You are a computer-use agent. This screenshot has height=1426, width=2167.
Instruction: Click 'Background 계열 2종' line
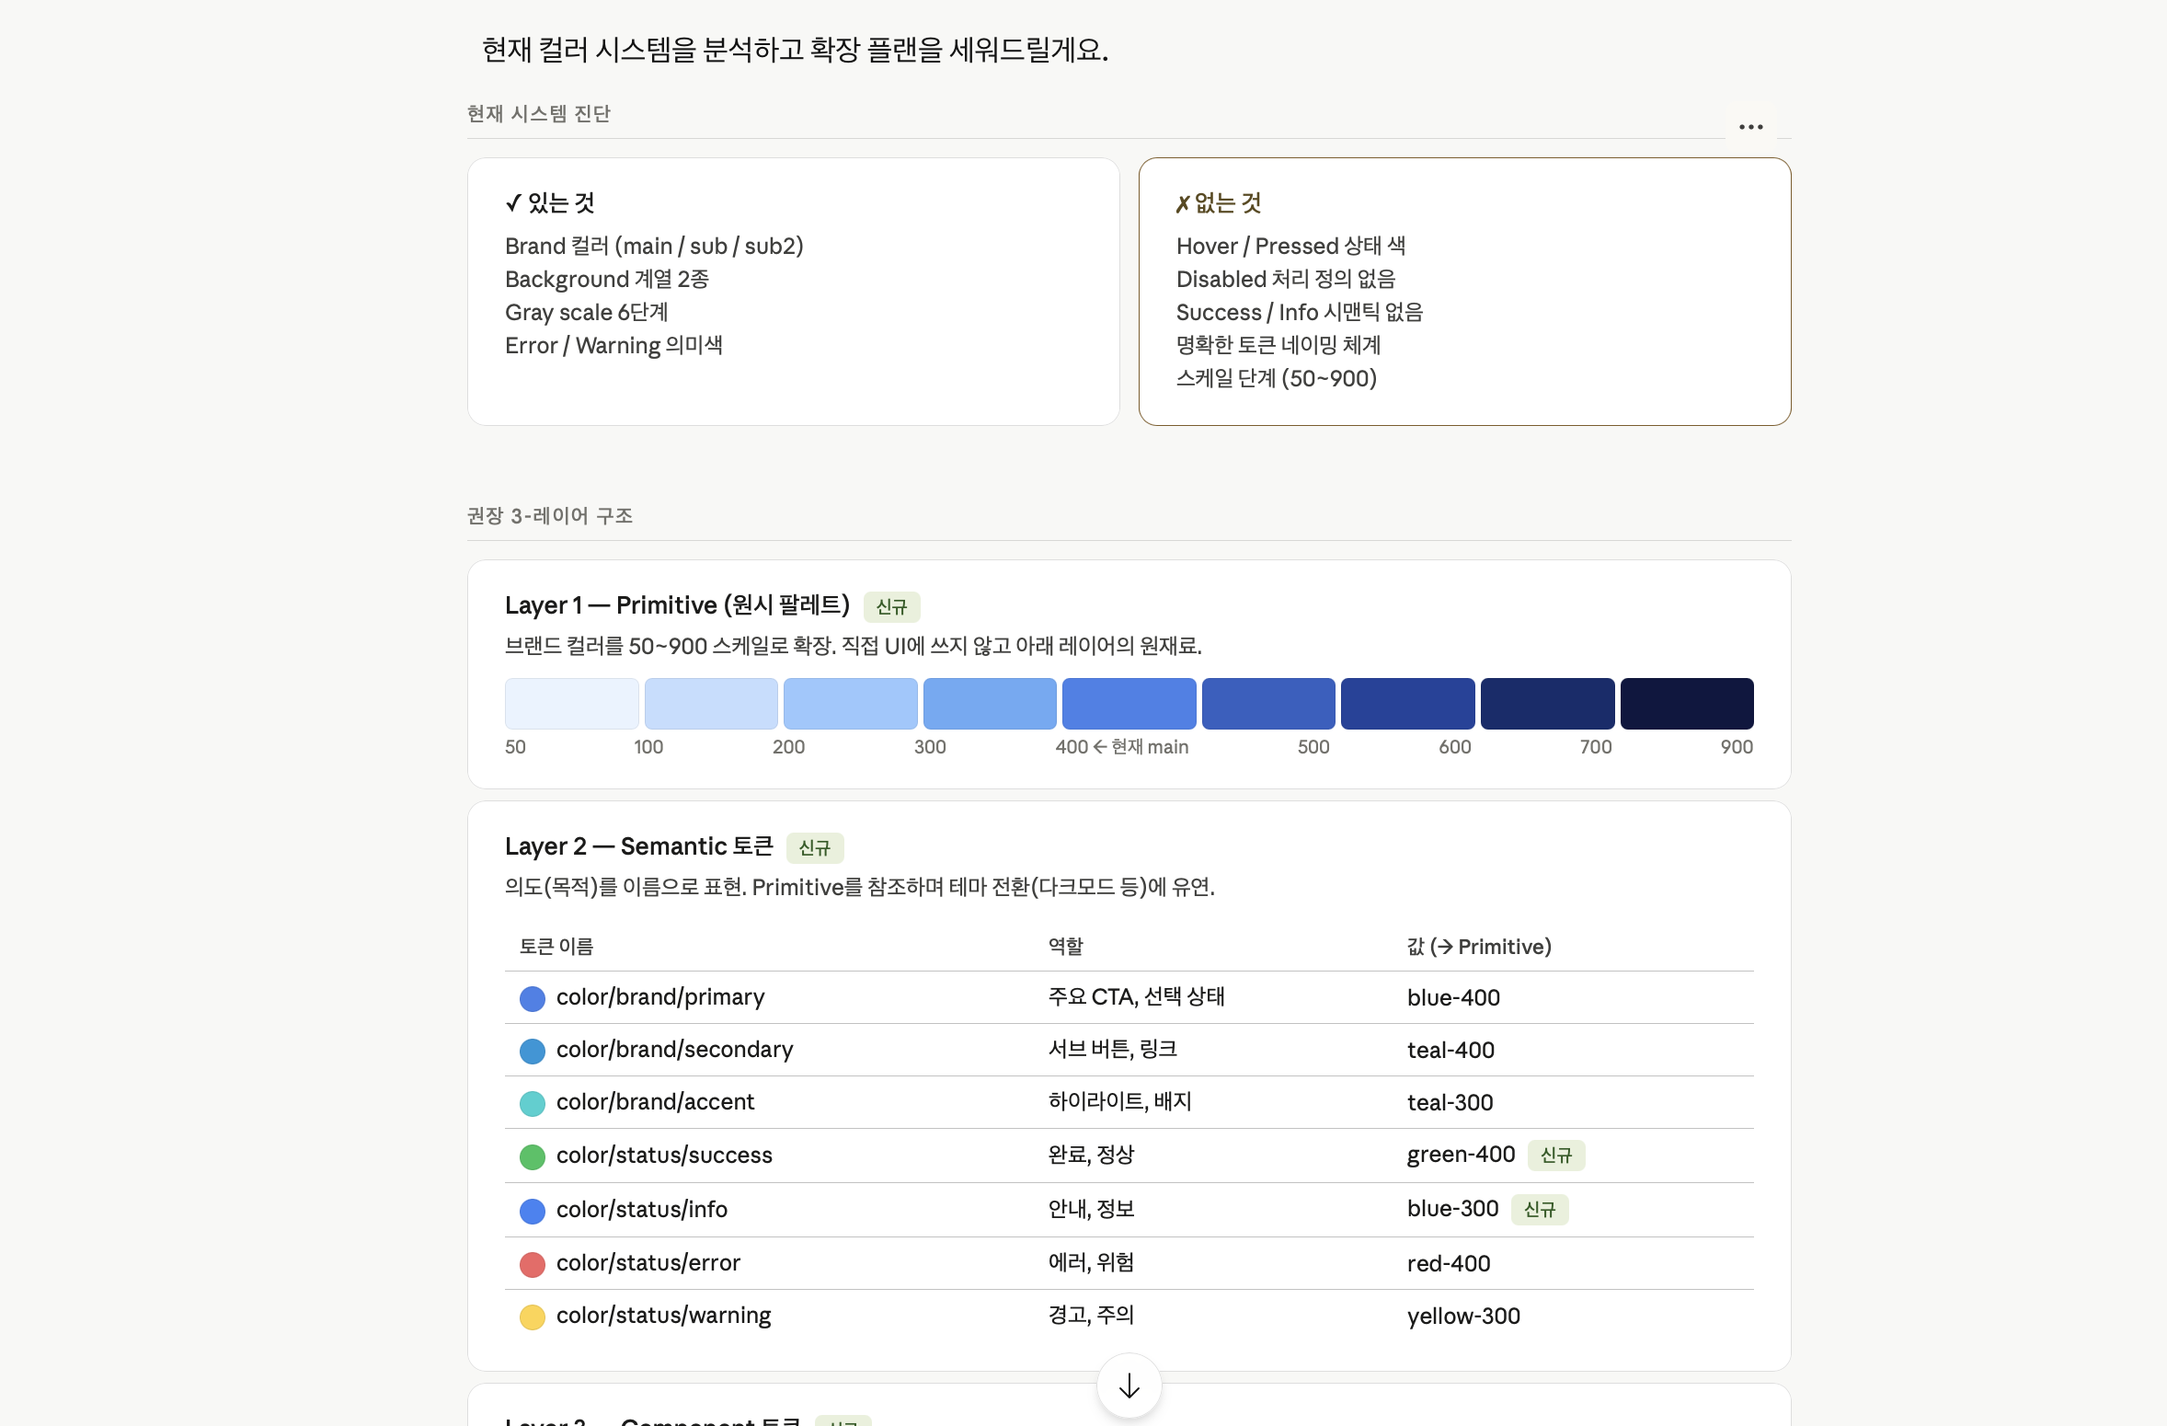click(x=607, y=279)
